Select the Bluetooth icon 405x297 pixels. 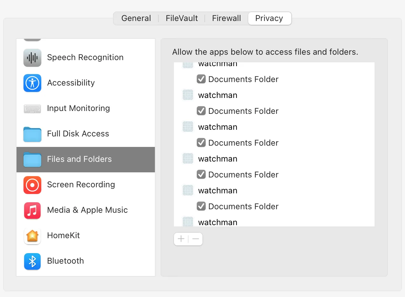click(32, 261)
